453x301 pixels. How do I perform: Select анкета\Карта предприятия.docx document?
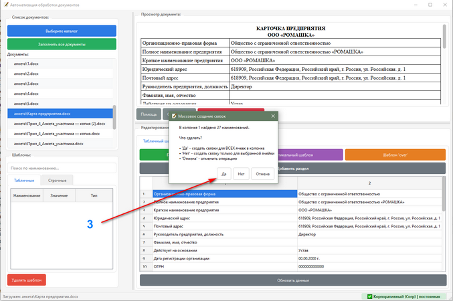coord(60,114)
